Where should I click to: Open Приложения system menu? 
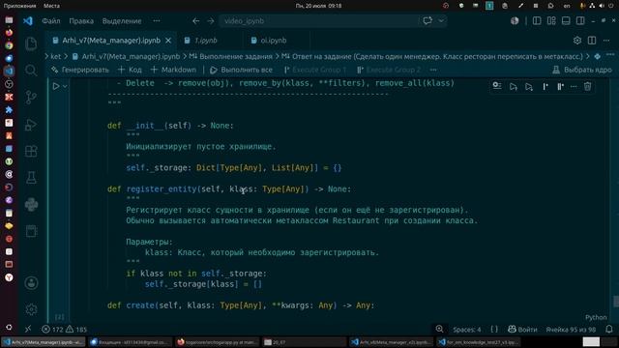pos(19,6)
